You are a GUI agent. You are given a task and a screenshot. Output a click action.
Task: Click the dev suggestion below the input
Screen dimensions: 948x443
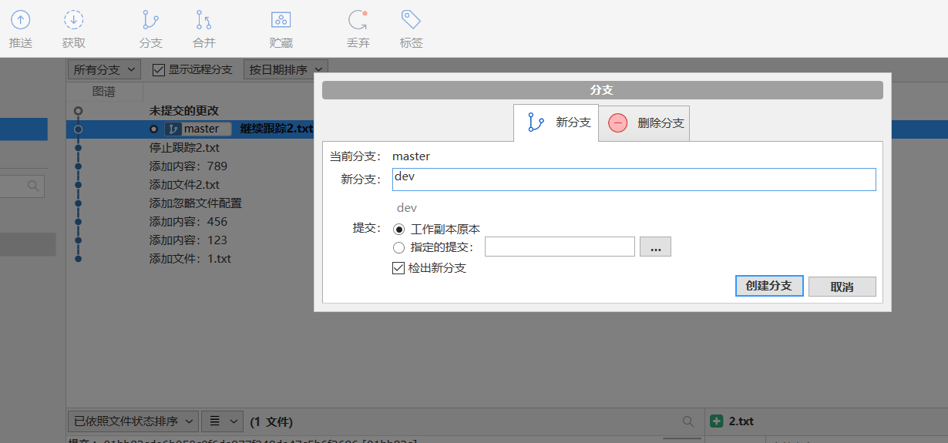406,208
